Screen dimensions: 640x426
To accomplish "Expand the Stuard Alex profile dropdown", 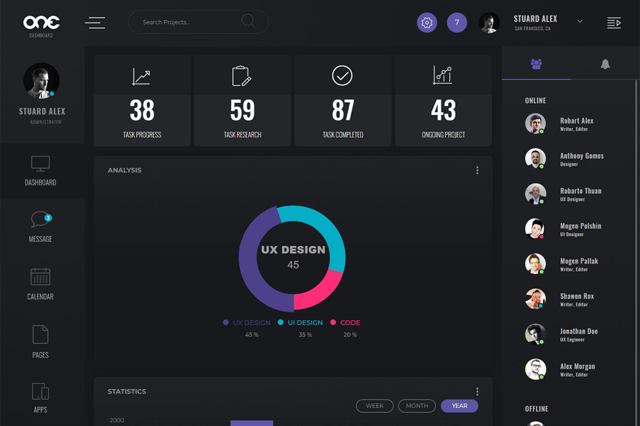I will click(x=580, y=21).
